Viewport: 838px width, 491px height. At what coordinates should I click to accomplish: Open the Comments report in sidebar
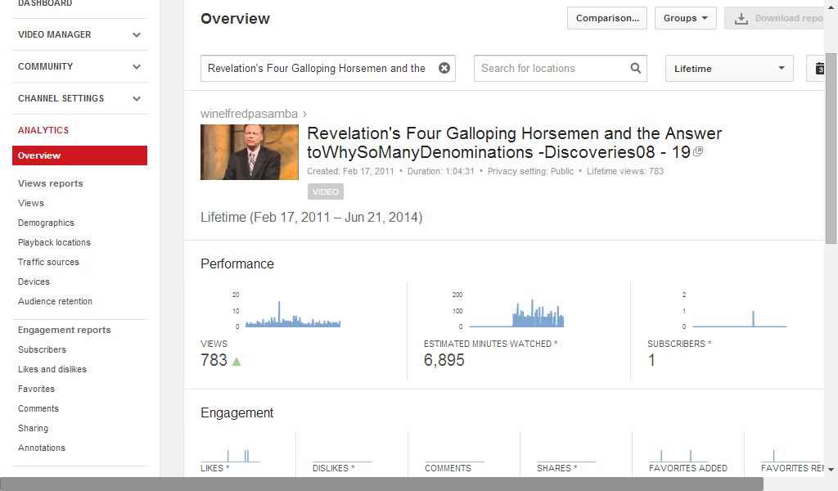pos(38,408)
